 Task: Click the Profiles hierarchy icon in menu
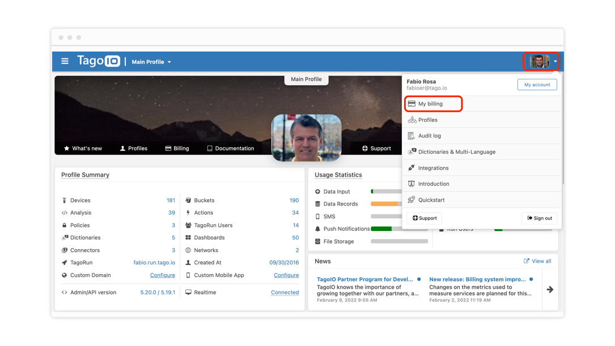coord(412,120)
